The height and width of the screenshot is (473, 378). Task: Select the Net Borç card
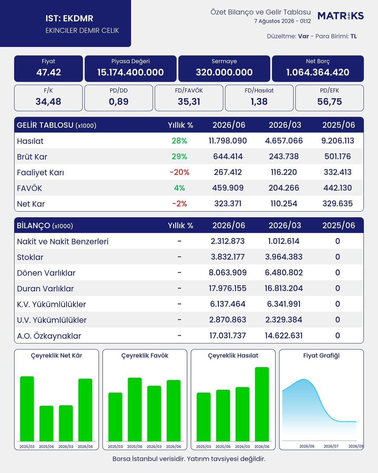tap(318, 69)
